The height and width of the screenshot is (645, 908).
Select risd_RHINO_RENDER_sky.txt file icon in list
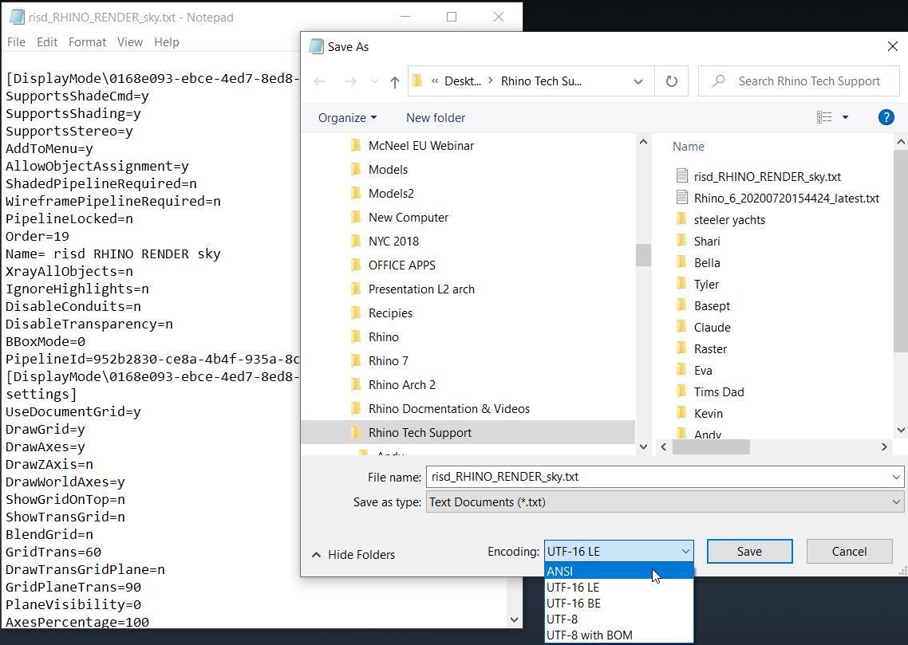pos(682,176)
